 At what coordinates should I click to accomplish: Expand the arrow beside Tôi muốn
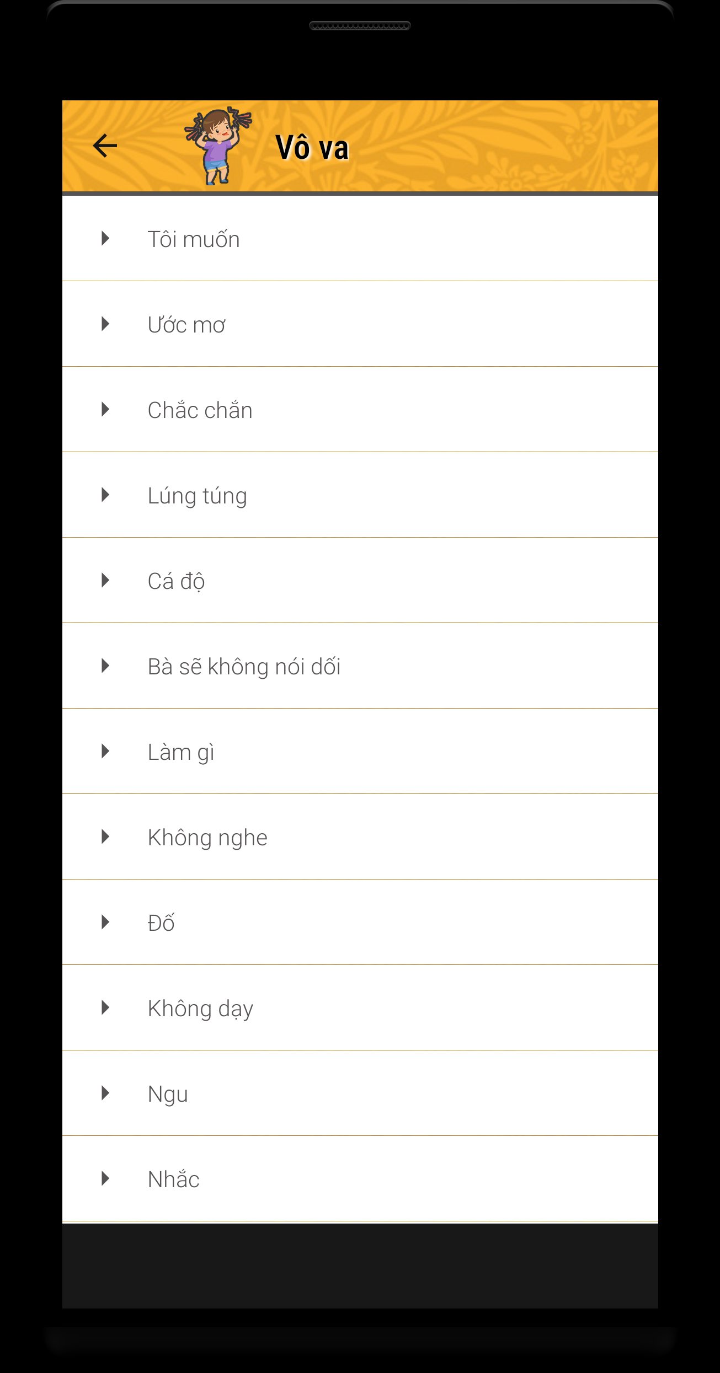105,239
